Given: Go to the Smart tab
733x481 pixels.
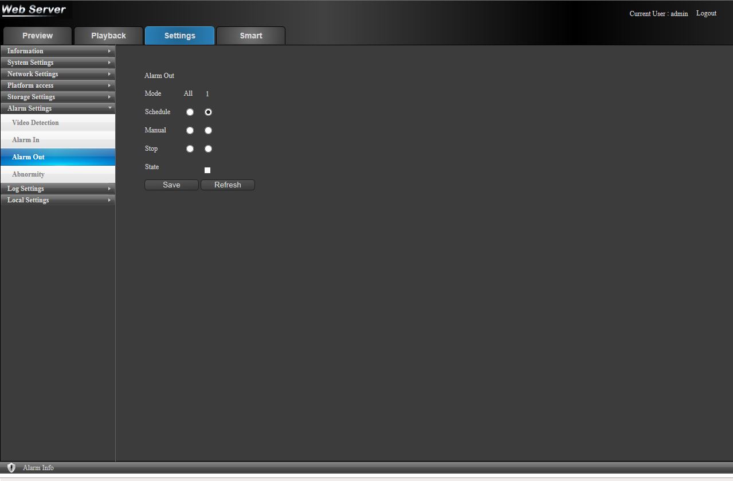Looking at the screenshot, I should [250, 36].
